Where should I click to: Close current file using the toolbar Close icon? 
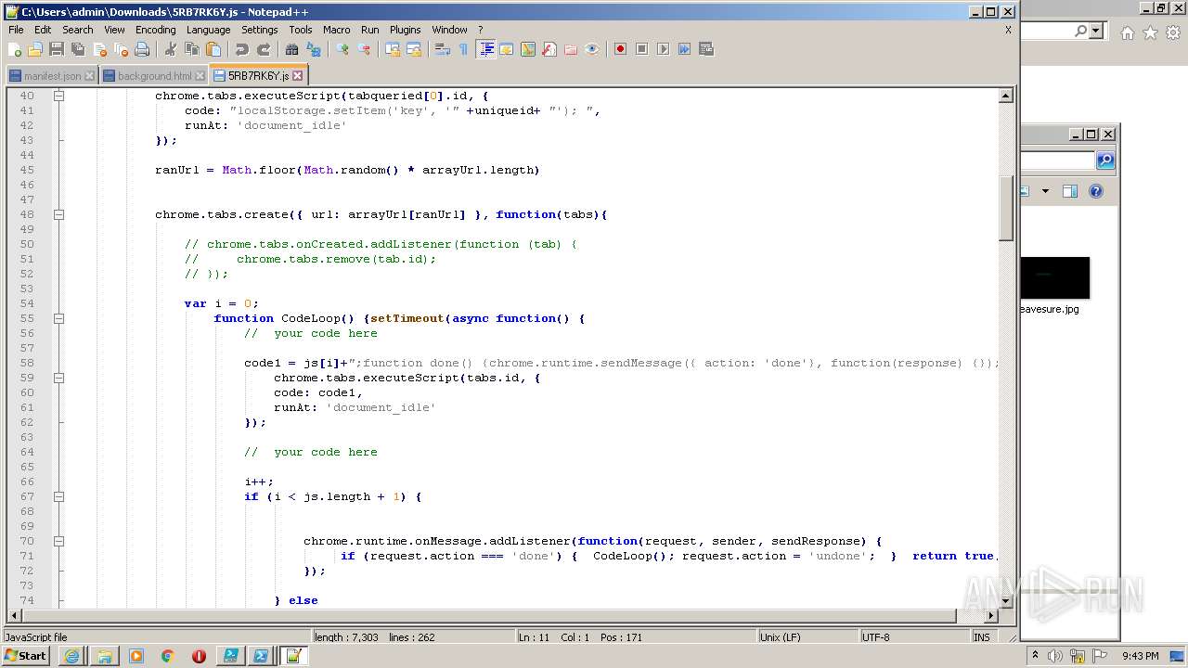pos(99,49)
